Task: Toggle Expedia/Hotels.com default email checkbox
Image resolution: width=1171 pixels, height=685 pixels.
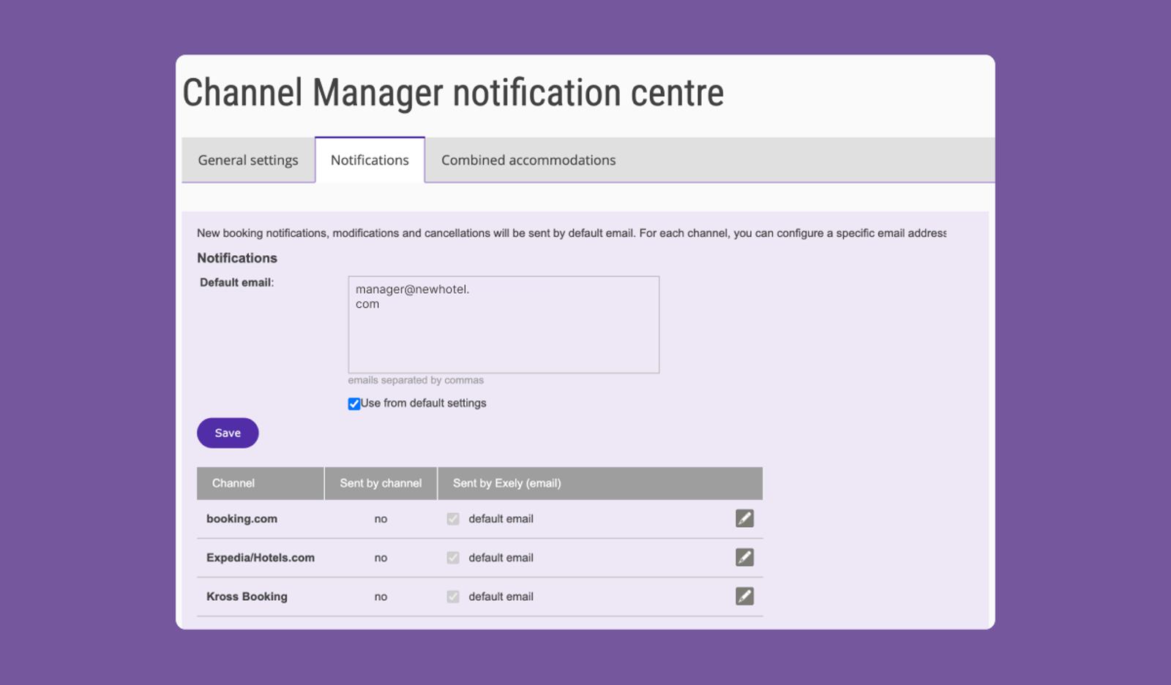Action: (x=453, y=557)
